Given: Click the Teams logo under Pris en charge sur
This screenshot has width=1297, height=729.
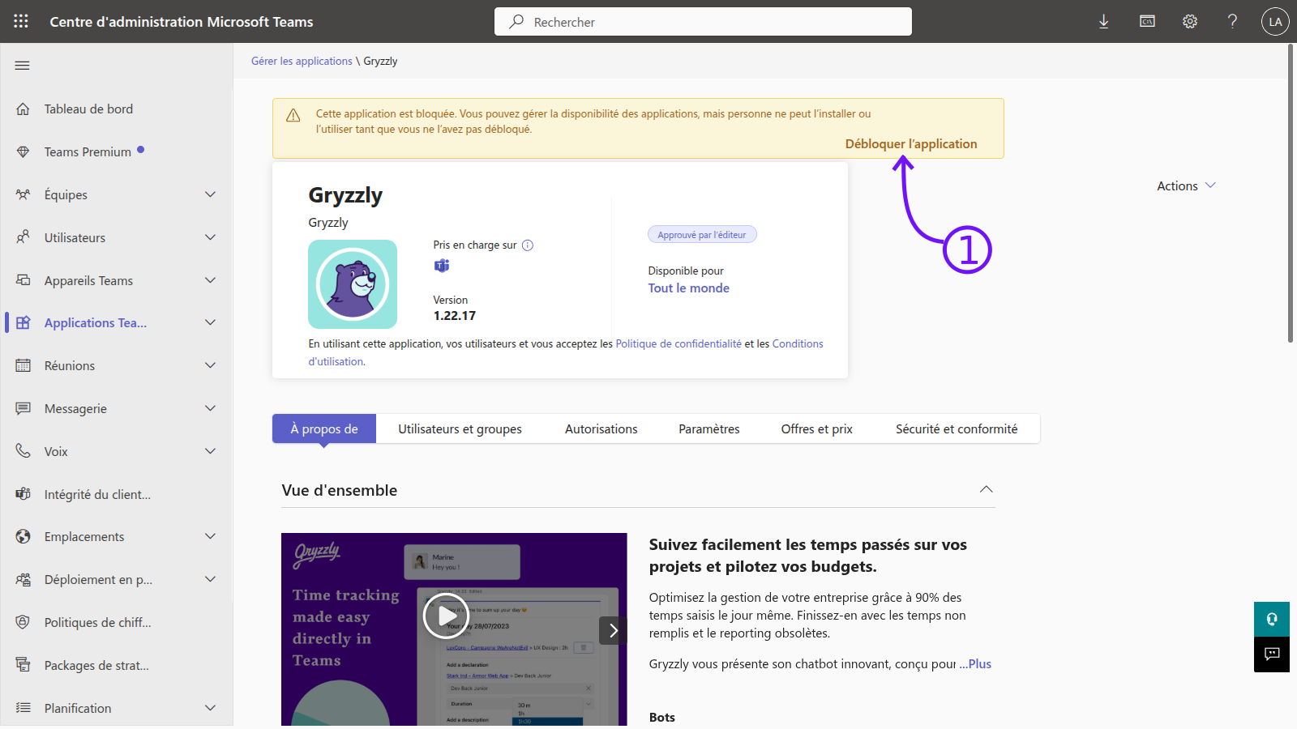Looking at the screenshot, I should [442, 266].
